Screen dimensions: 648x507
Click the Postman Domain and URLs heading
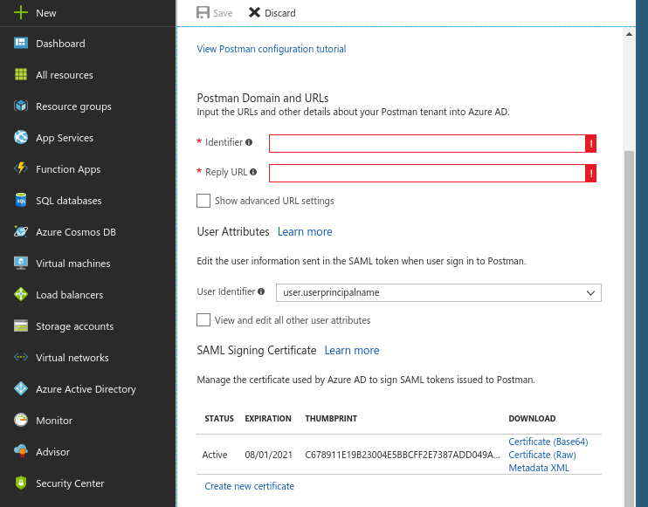(x=263, y=98)
